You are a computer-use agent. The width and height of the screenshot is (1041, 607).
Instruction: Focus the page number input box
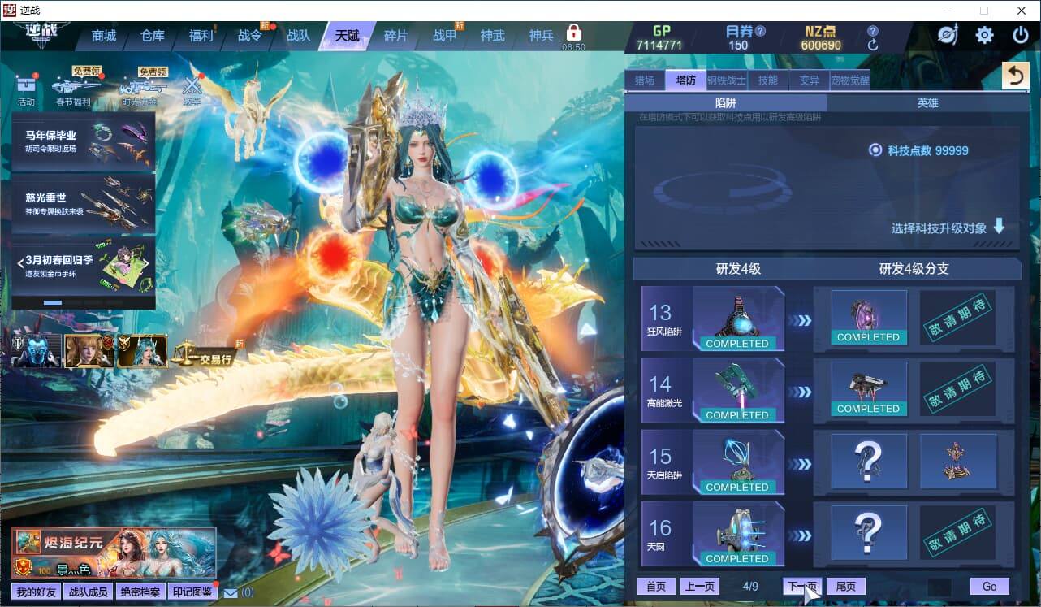(939, 587)
